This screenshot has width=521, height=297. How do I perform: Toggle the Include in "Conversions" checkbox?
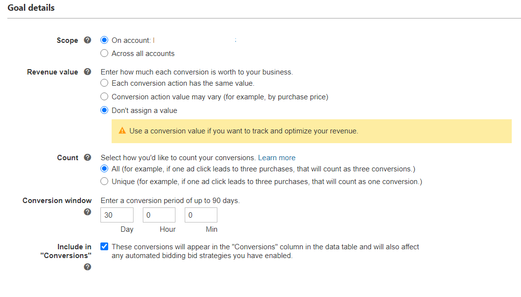104,246
